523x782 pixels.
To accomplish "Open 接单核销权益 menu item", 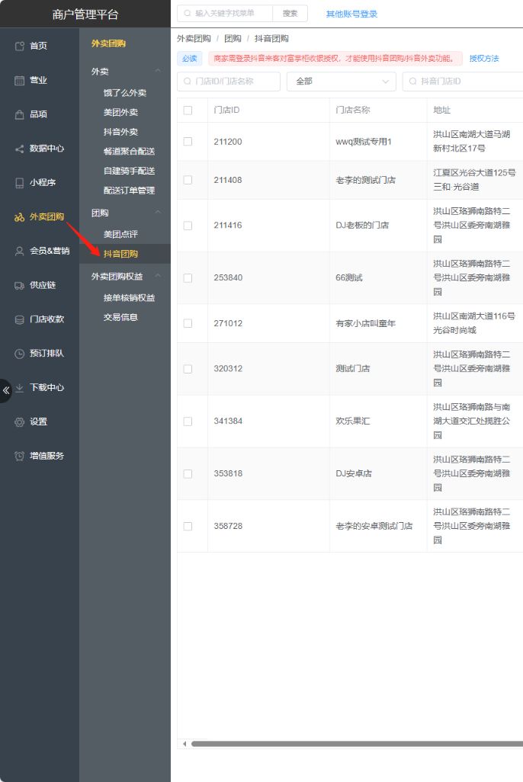I will pos(129,298).
